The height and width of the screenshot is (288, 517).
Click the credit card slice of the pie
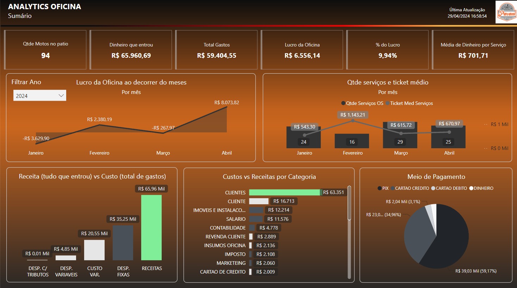(419, 234)
